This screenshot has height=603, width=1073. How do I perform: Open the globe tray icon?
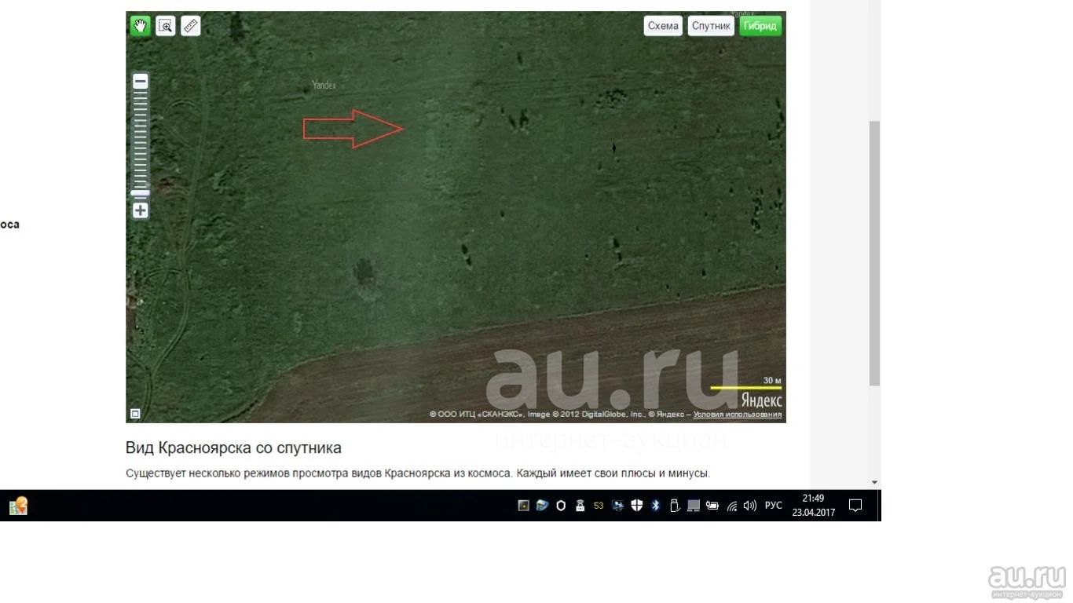[542, 506]
